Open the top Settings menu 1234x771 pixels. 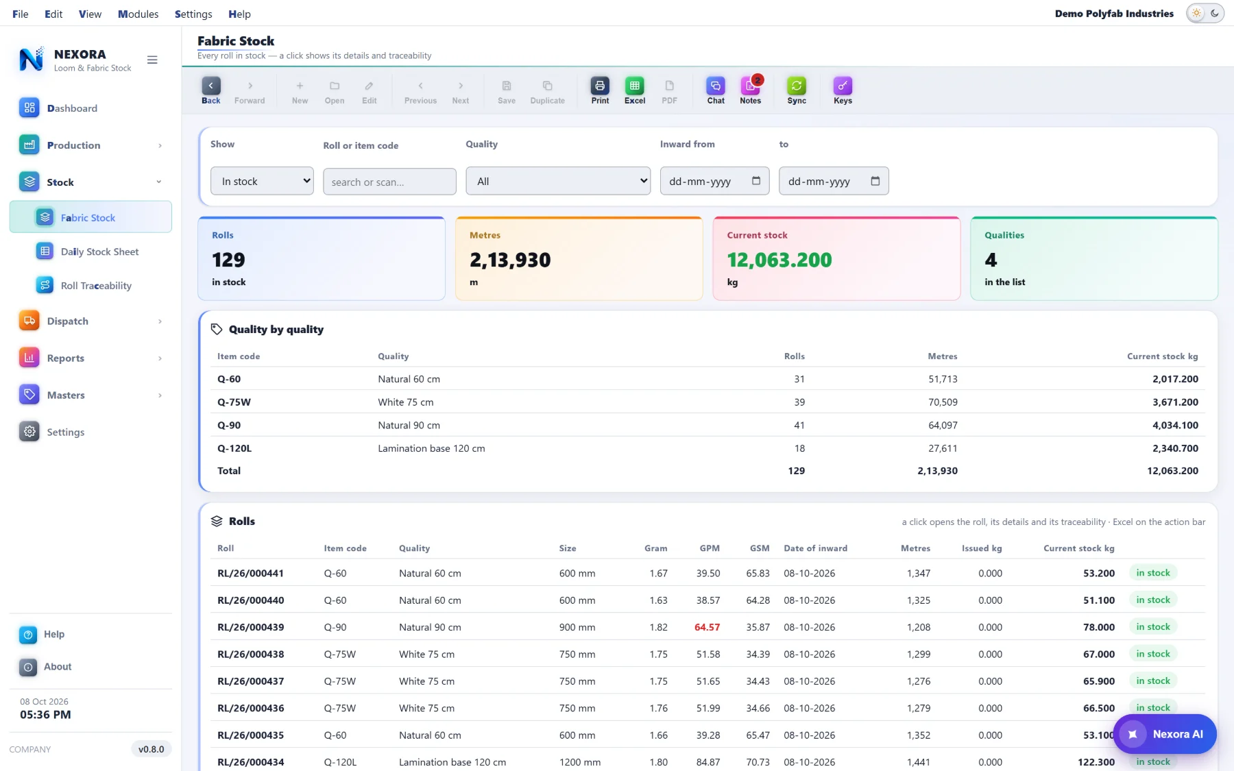point(193,14)
